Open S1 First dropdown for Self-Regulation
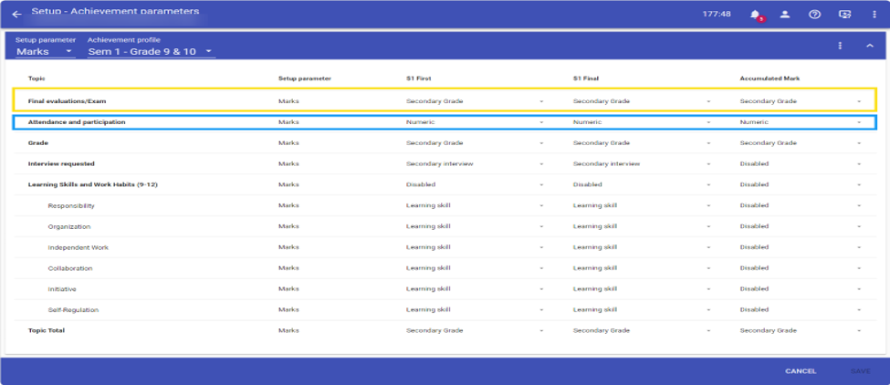 click(475, 310)
